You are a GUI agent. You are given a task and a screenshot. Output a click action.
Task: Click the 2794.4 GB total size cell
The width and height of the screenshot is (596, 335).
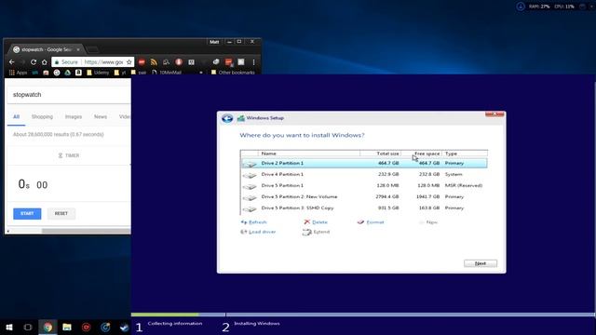(x=387, y=196)
